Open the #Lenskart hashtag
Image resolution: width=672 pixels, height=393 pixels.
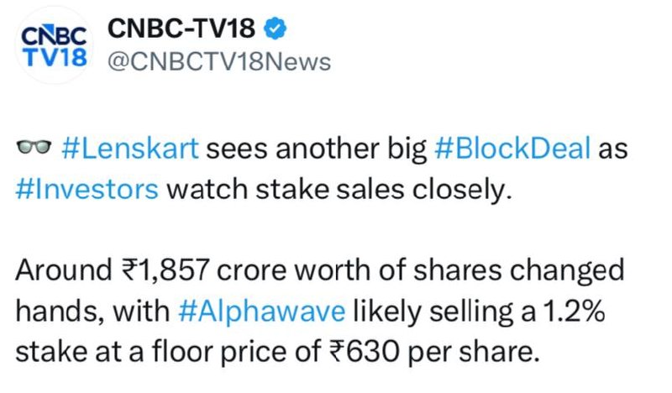point(130,149)
